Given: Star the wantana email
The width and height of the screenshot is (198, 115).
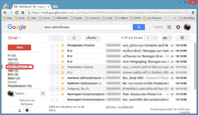Looking at the screenshot, I should [x=57, y=78].
